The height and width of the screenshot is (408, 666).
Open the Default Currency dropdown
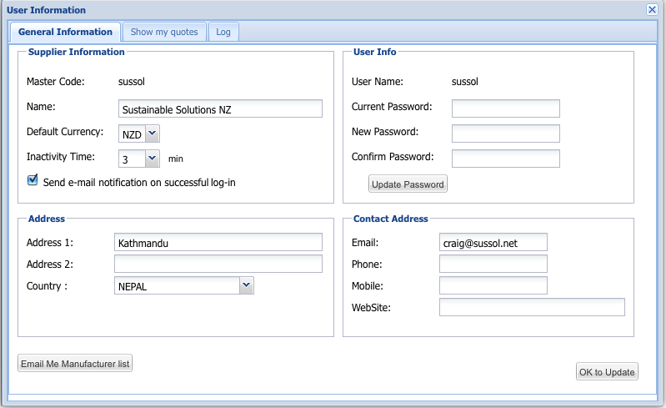[x=152, y=133]
